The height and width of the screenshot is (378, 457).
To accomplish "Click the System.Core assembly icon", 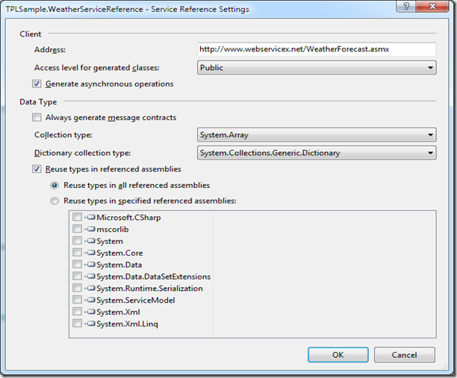I will (x=90, y=253).
